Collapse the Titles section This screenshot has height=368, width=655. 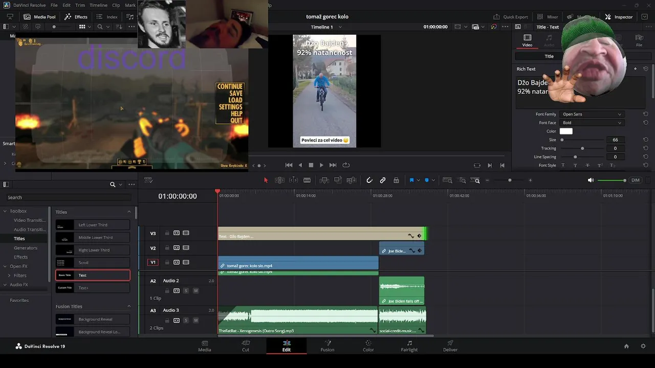(129, 212)
